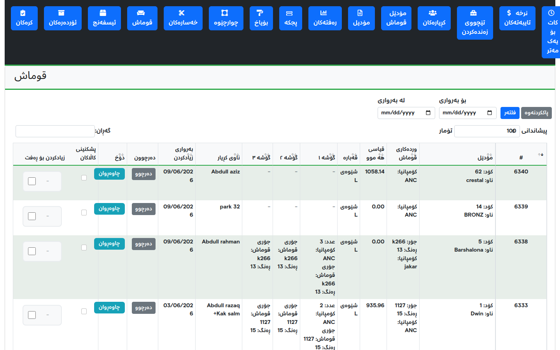Click چاوەڕوان status for row 6340

click(109, 174)
